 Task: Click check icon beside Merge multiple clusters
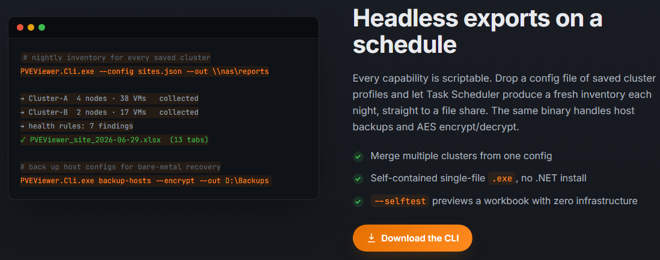tap(358, 157)
